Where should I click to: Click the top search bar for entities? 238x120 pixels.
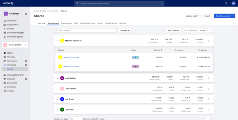tap(119, 3)
